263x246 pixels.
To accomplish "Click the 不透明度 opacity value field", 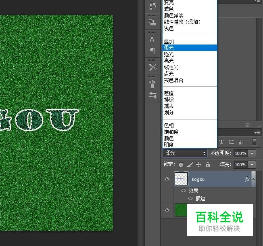I will 241,153.
